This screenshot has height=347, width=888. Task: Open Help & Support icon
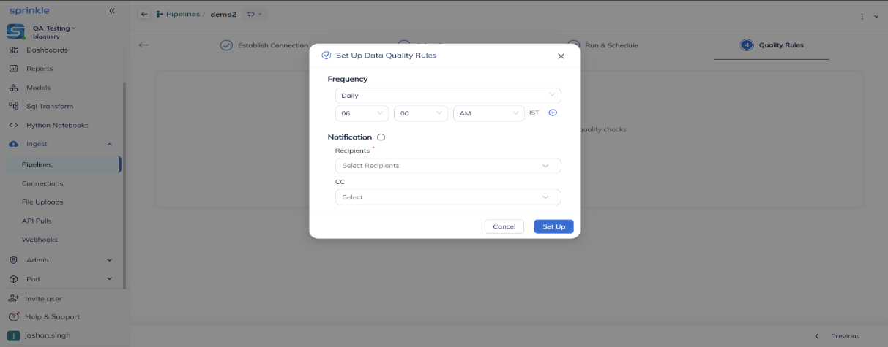click(x=13, y=316)
